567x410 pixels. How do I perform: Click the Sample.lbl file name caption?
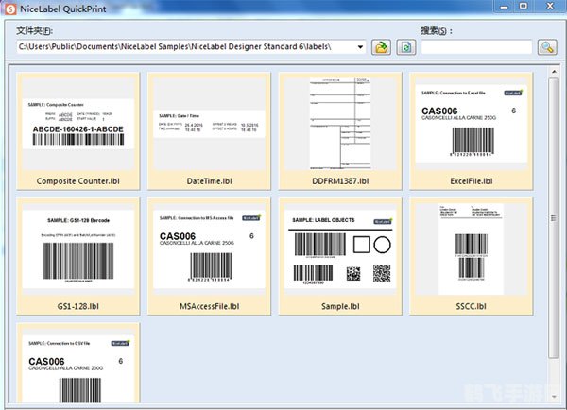click(x=338, y=306)
